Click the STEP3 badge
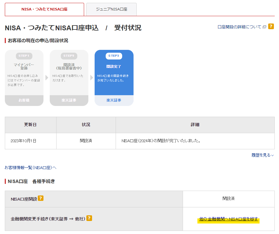Viewport: 279px width, 234px height. 114,56
